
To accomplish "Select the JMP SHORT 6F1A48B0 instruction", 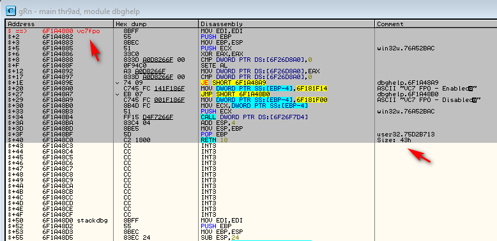I will pos(235,94).
